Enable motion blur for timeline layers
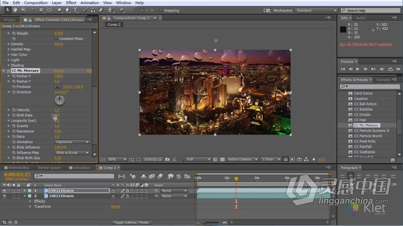 point(160,176)
